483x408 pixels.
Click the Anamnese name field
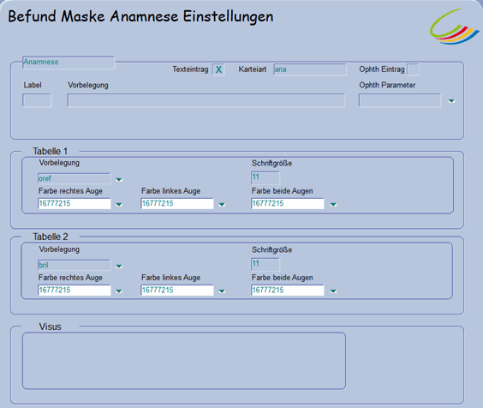pos(69,63)
